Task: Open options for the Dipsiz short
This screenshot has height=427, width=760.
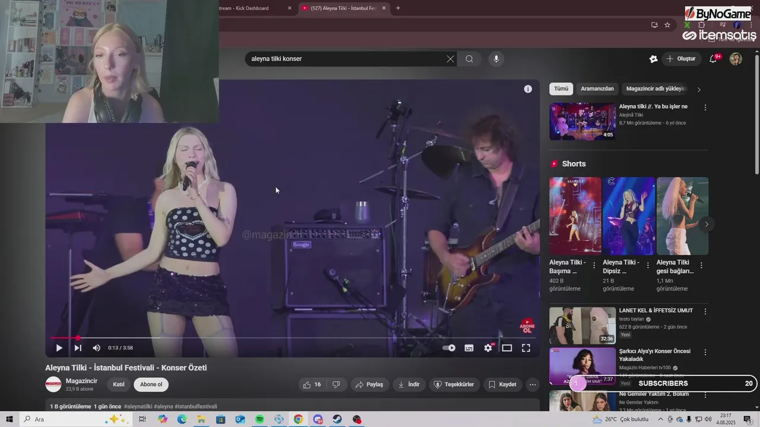Action: coord(648,266)
